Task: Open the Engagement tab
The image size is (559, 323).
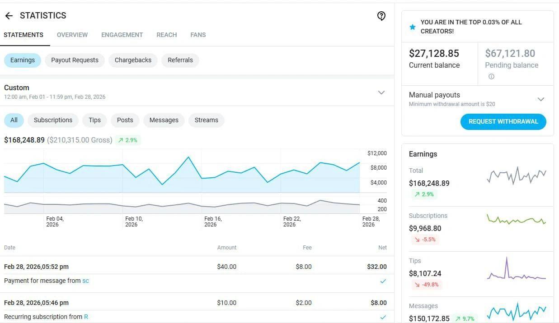Action: (x=122, y=35)
